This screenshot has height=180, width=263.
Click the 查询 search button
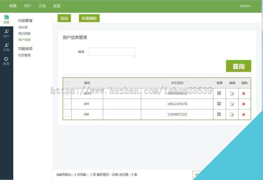[238, 66]
